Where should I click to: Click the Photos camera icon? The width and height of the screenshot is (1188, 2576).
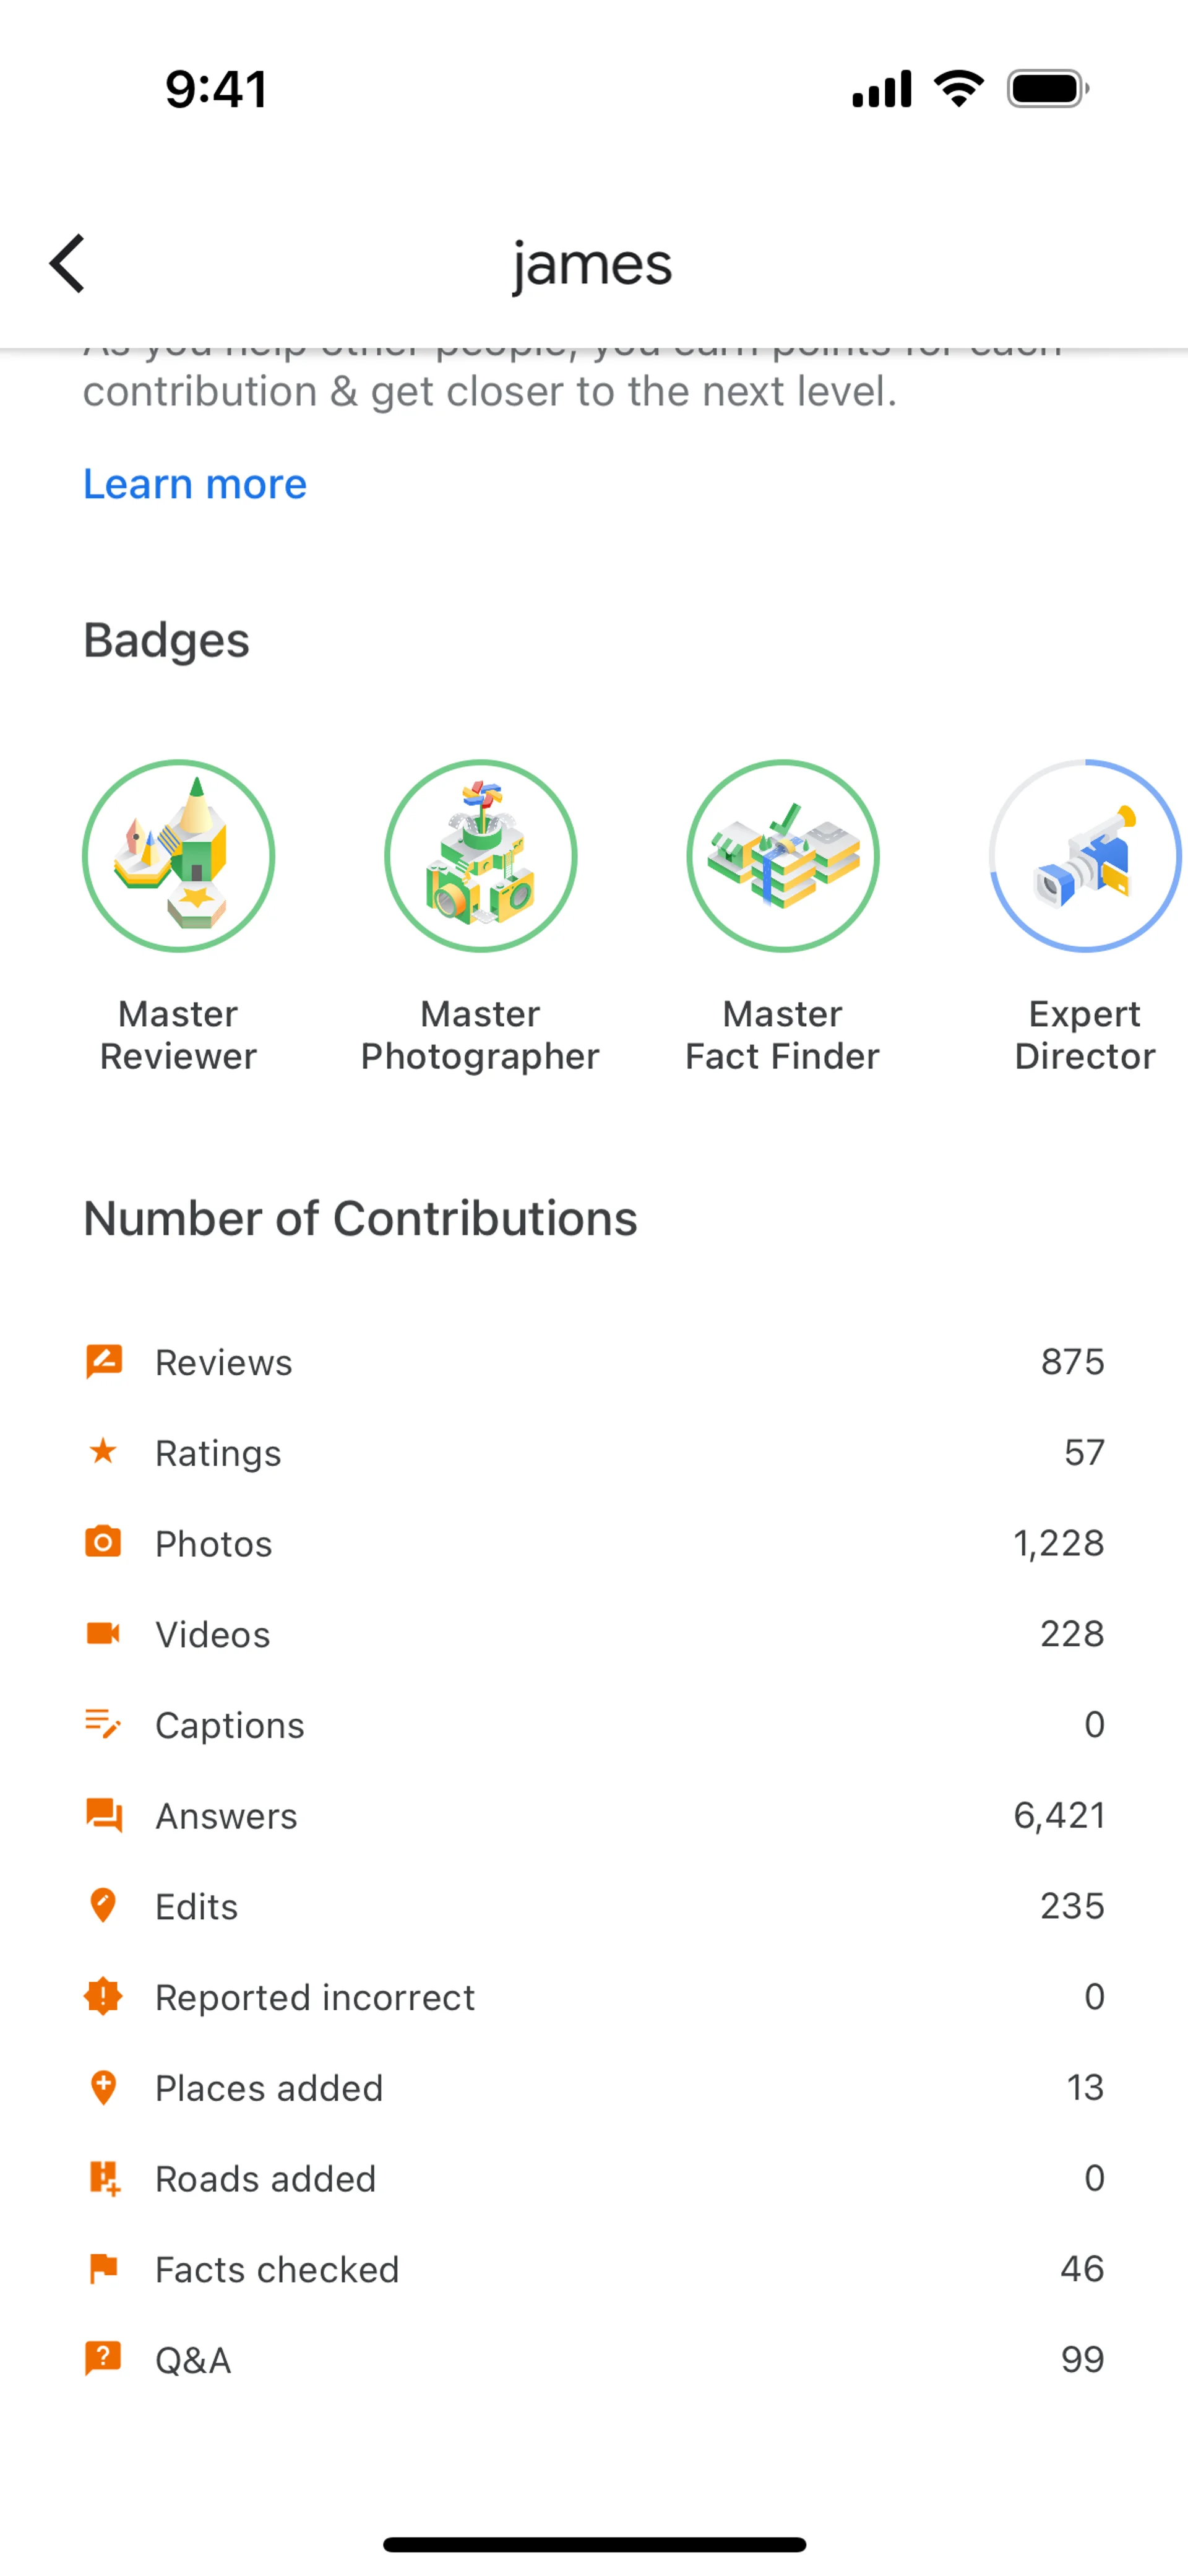pos(103,1542)
